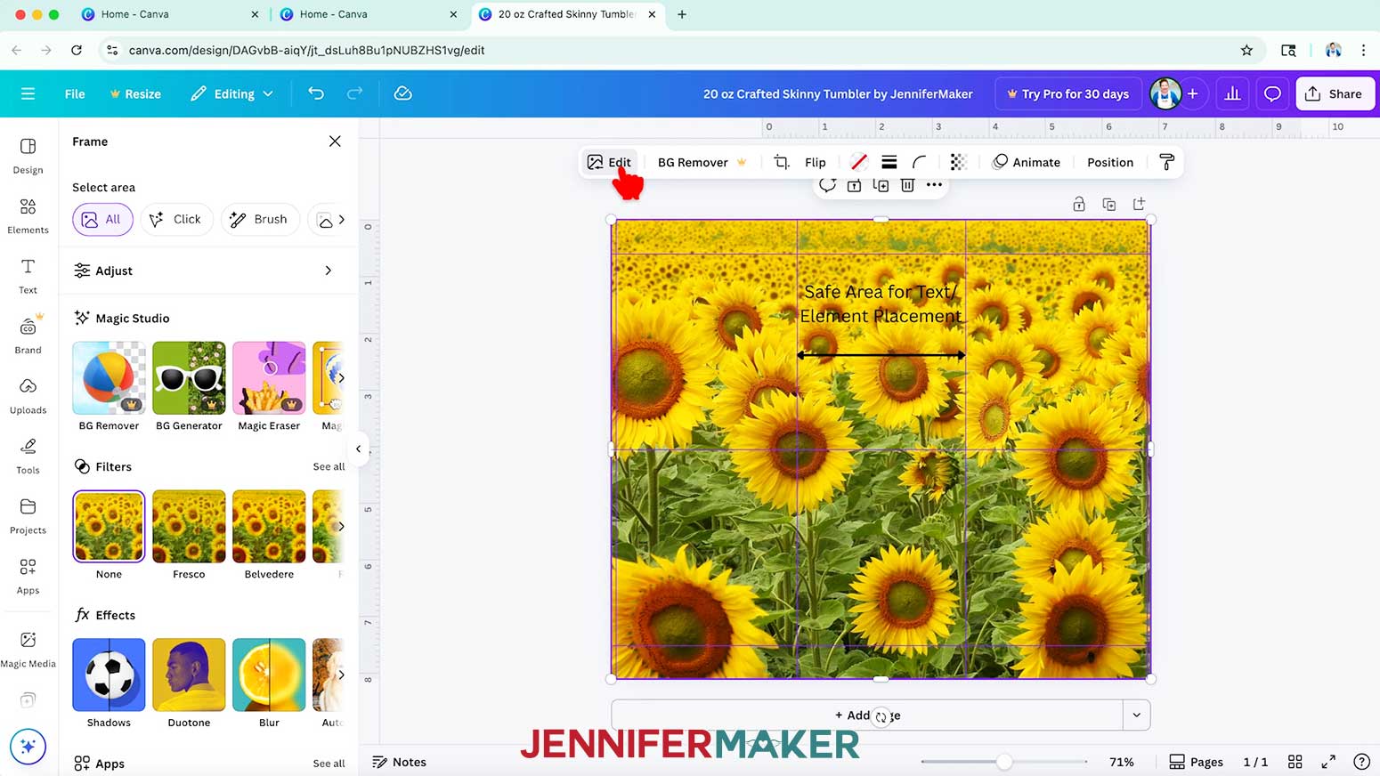Screen dimensions: 1380x776
Task: Select the All area option
Action: pyautogui.click(x=102, y=219)
